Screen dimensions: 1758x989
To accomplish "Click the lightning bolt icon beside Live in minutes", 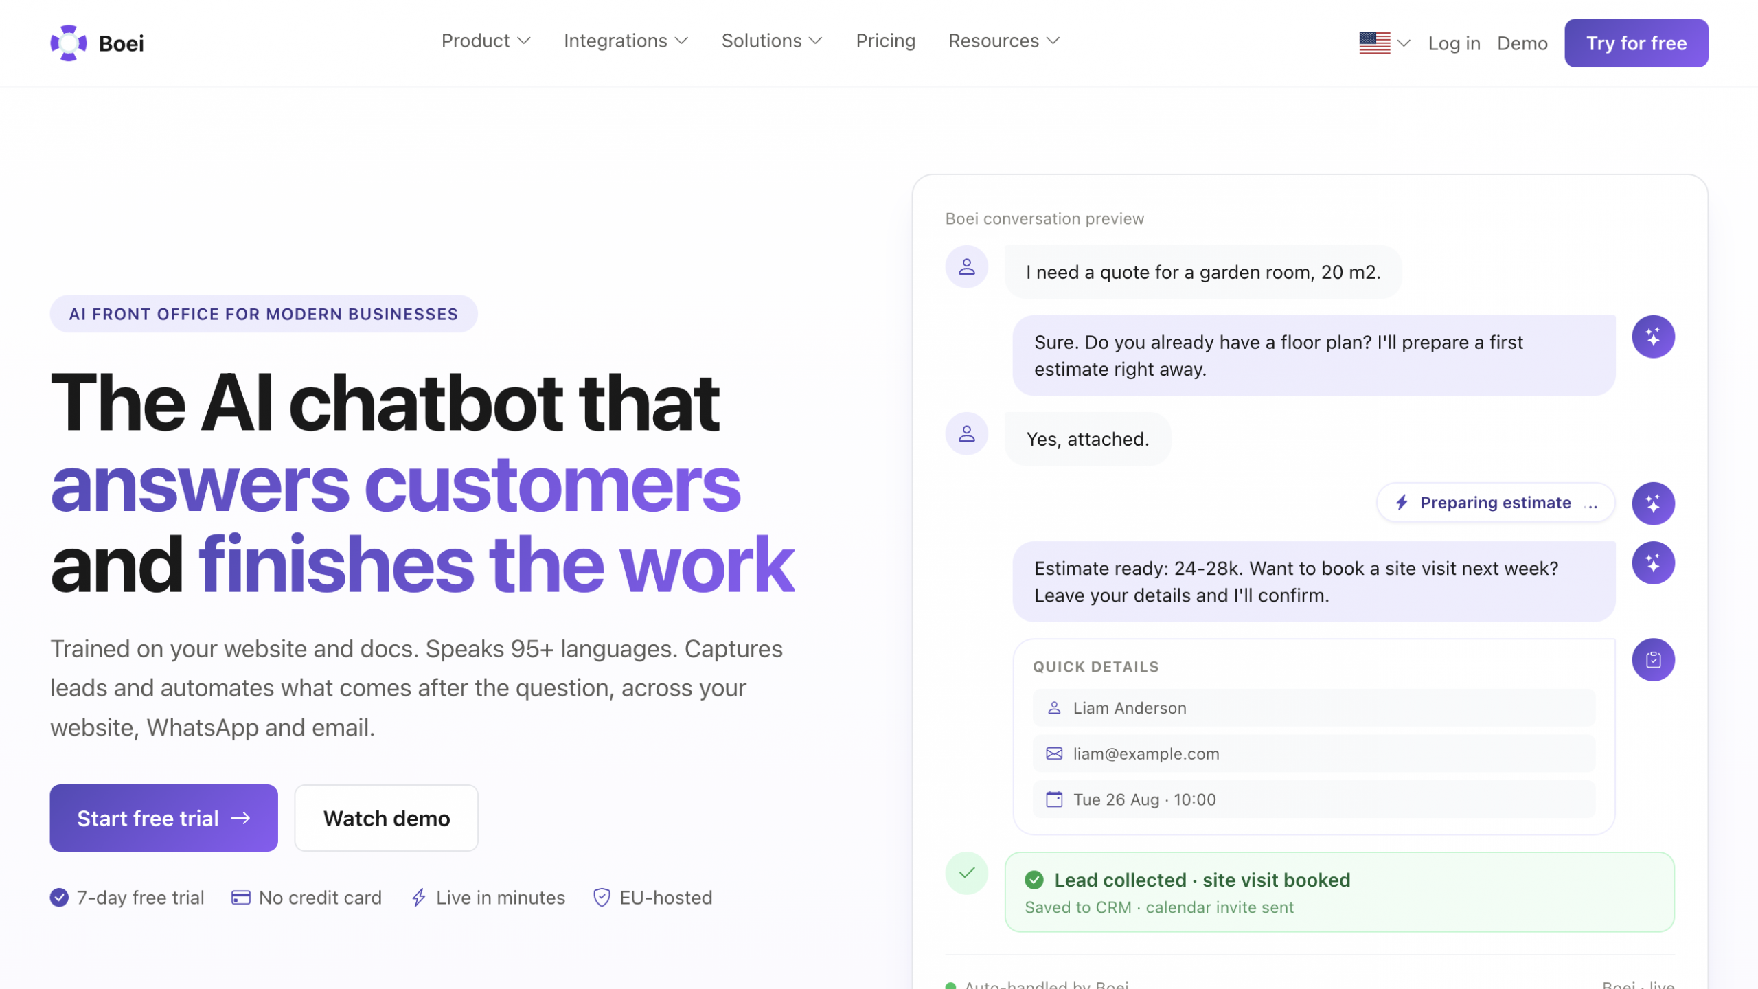I will [x=419, y=898].
